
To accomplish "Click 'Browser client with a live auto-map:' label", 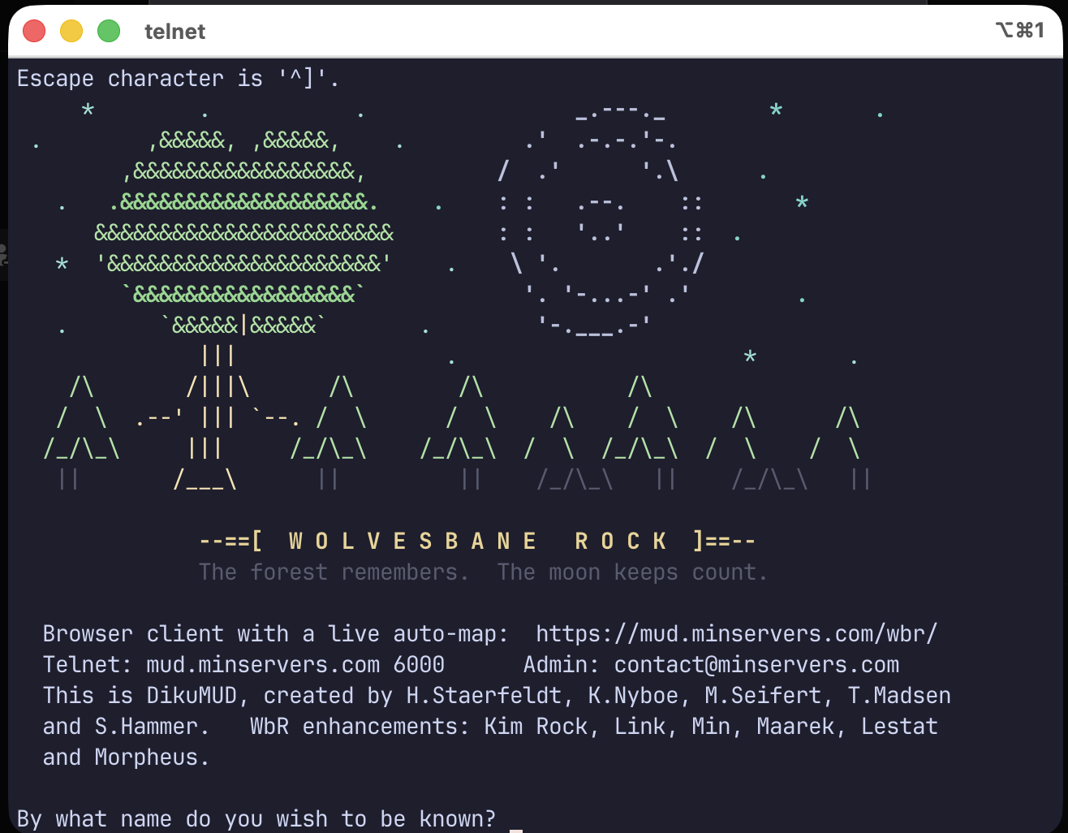I will pos(276,633).
